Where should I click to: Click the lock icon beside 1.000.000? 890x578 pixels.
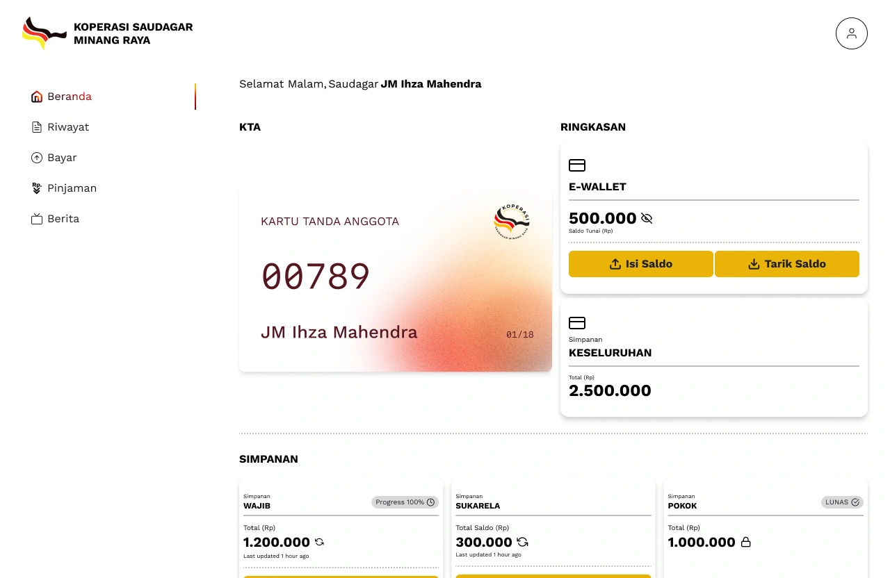coord(745,542)
